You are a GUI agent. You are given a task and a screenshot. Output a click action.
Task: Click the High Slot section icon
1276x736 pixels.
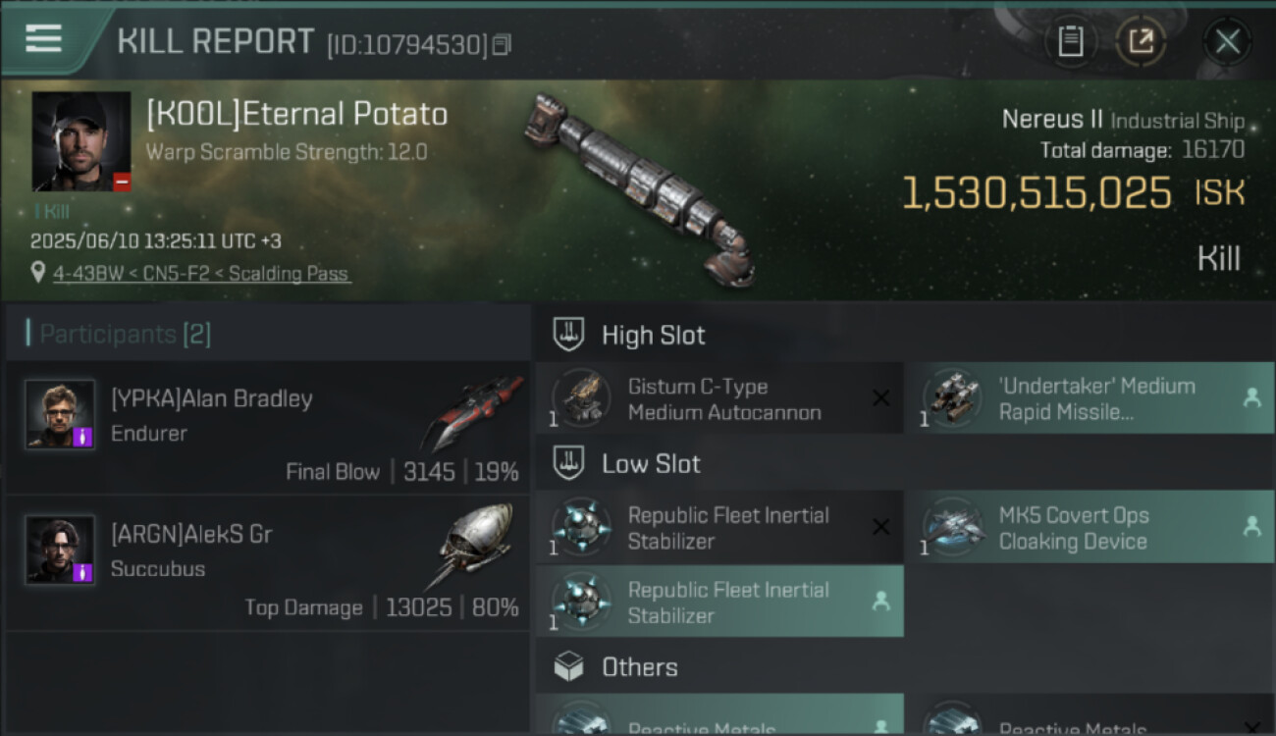tap(569, 335)
